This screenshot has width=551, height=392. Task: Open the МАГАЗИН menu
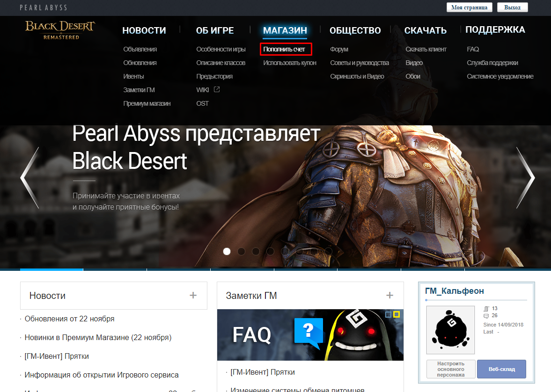click(285, 30)
